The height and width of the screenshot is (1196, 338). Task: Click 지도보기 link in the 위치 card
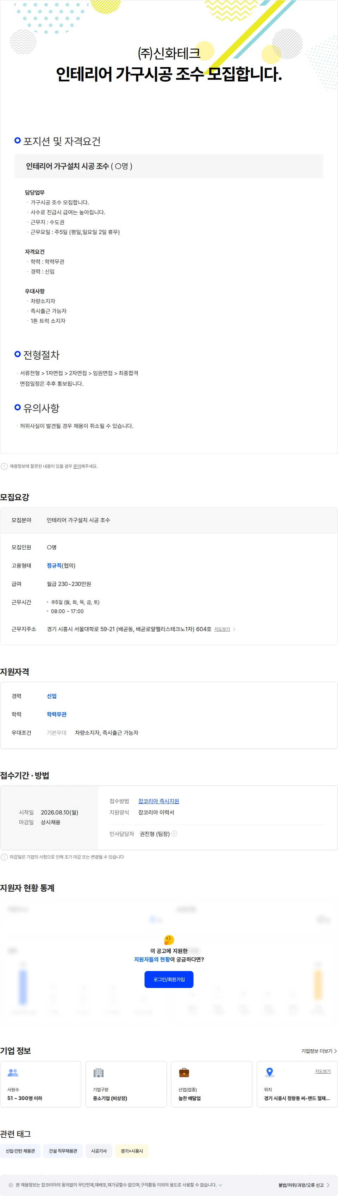[323, 1071]
